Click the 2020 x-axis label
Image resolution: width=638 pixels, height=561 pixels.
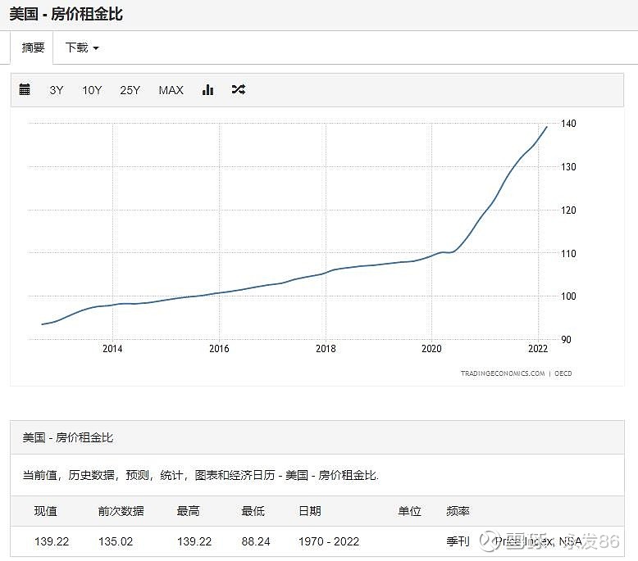(431, 349)
